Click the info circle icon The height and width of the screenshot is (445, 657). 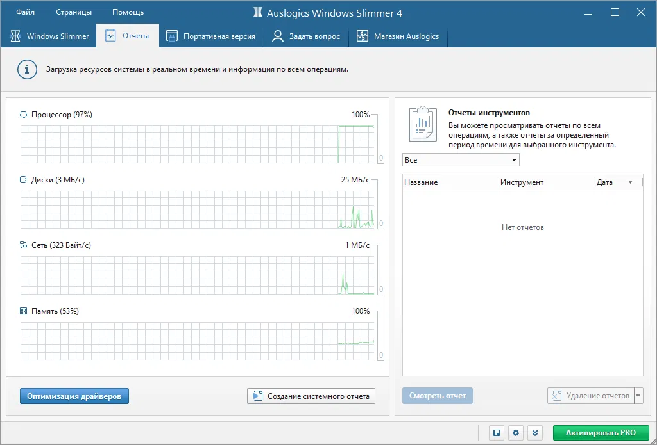27,69
